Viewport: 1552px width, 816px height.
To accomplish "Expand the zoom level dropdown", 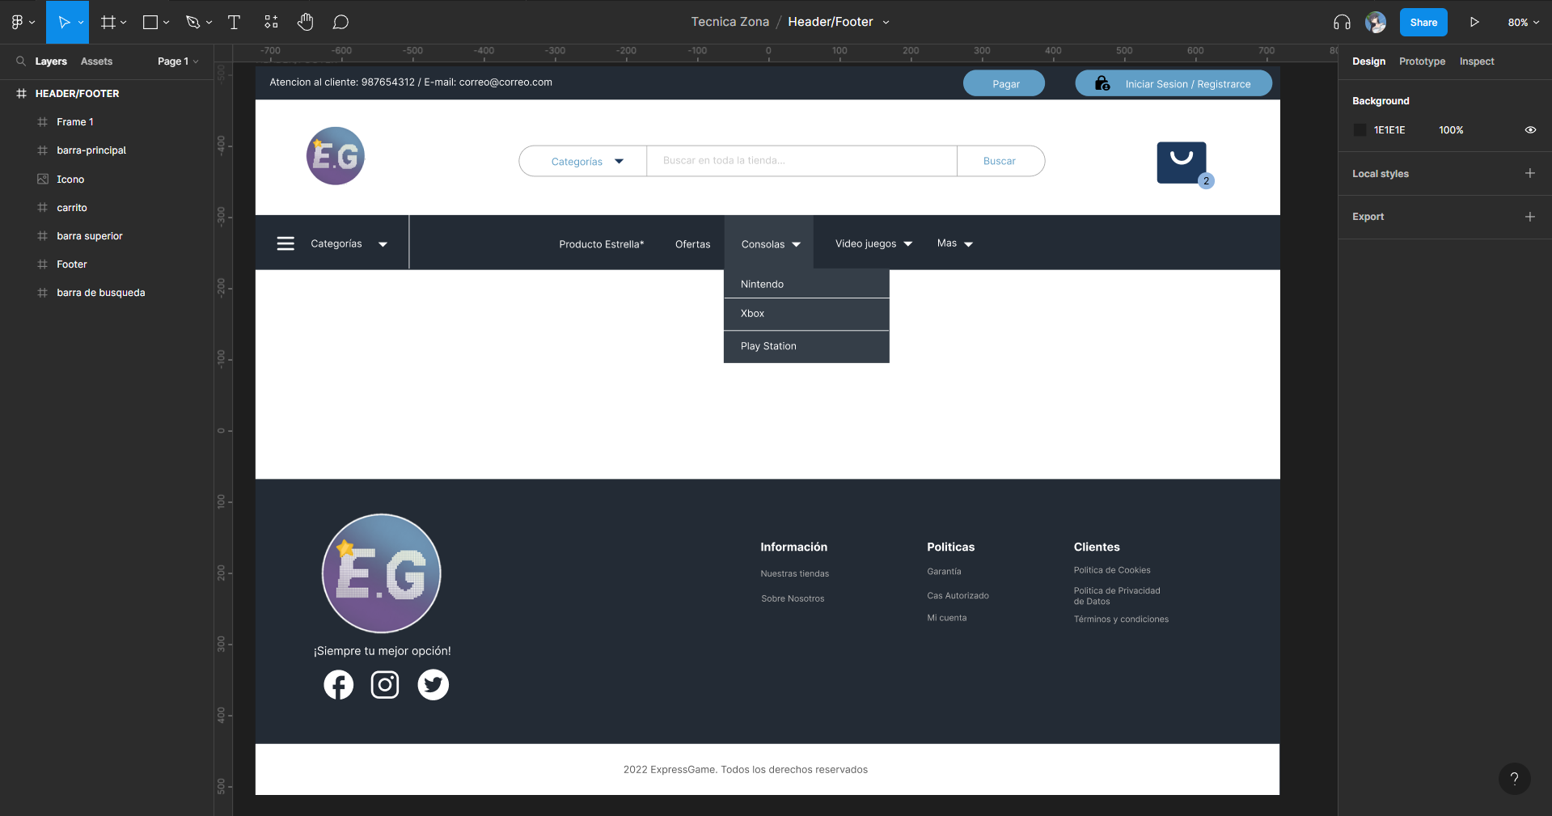I will coord(1522,22).
